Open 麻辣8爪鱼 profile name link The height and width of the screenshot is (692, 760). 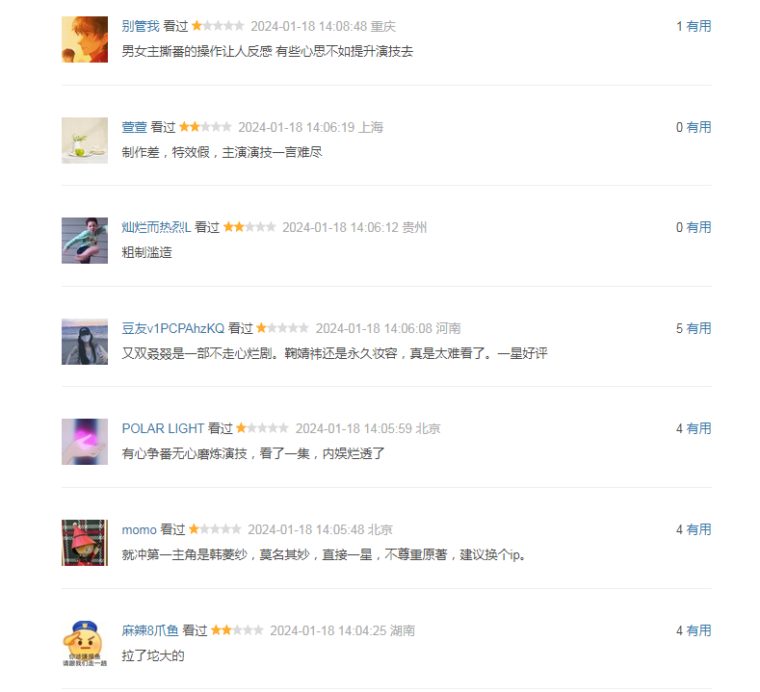[150, 630]
